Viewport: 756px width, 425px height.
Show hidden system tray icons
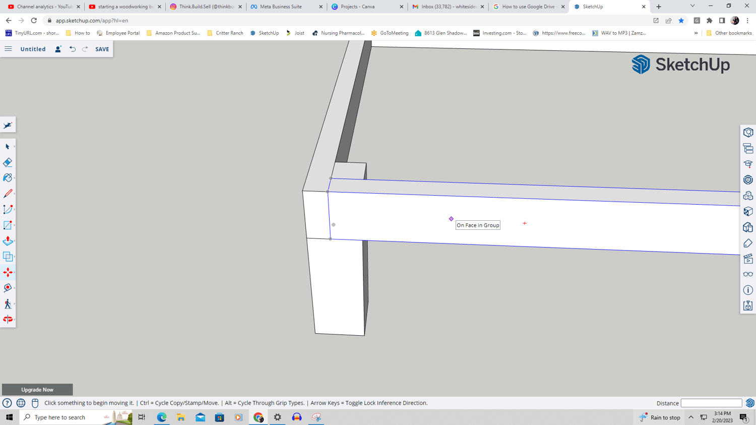tap(691, 417)
